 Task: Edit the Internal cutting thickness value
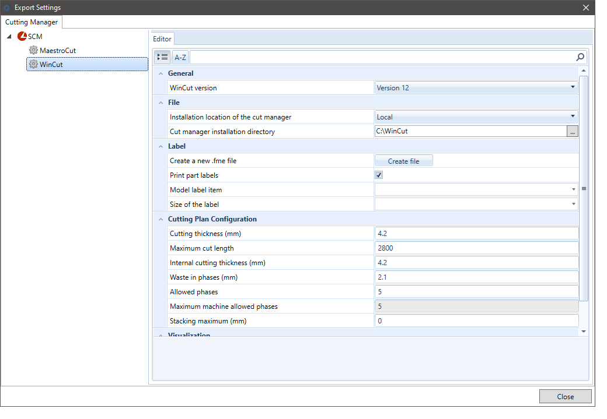coord(476,262)
